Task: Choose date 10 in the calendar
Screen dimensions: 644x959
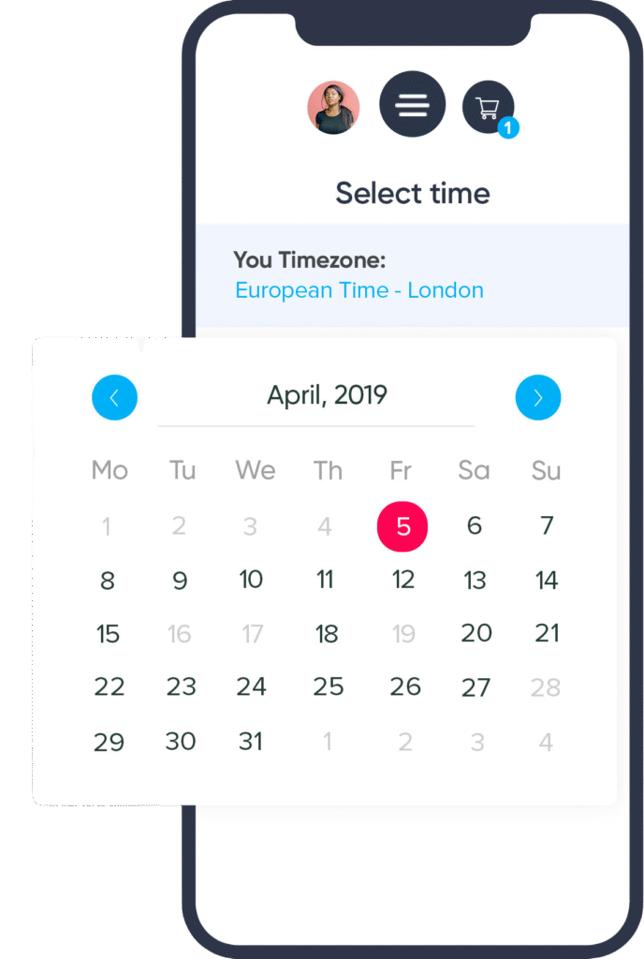Action: coord(251,580)
